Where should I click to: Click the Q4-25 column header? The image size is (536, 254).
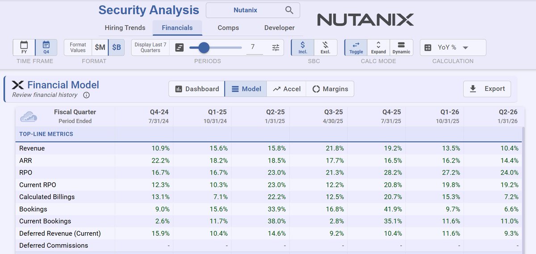click(377, 116)
